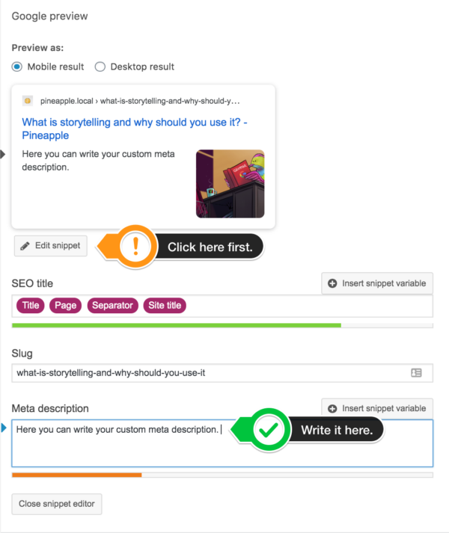The width and height of the screenshot is (449, 533).
Task: Click the green SEO title length bar
Action: click(x=177, y=325)
